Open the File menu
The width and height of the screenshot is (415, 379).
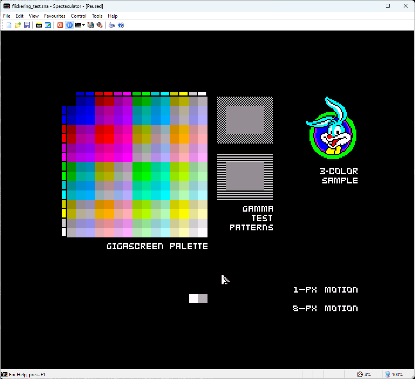[7, 16]
